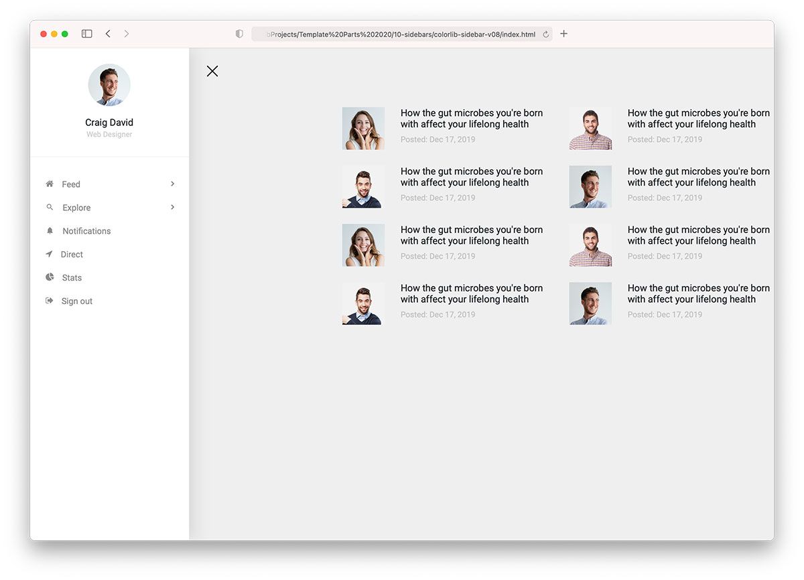Click the browser address bar

pos(402,34)
